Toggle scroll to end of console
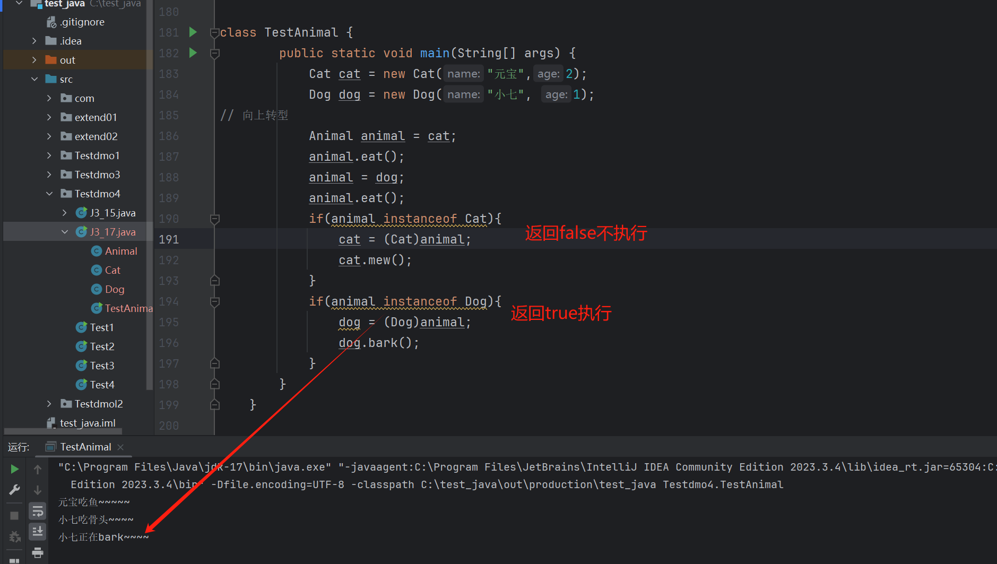 tap(38, 531)
